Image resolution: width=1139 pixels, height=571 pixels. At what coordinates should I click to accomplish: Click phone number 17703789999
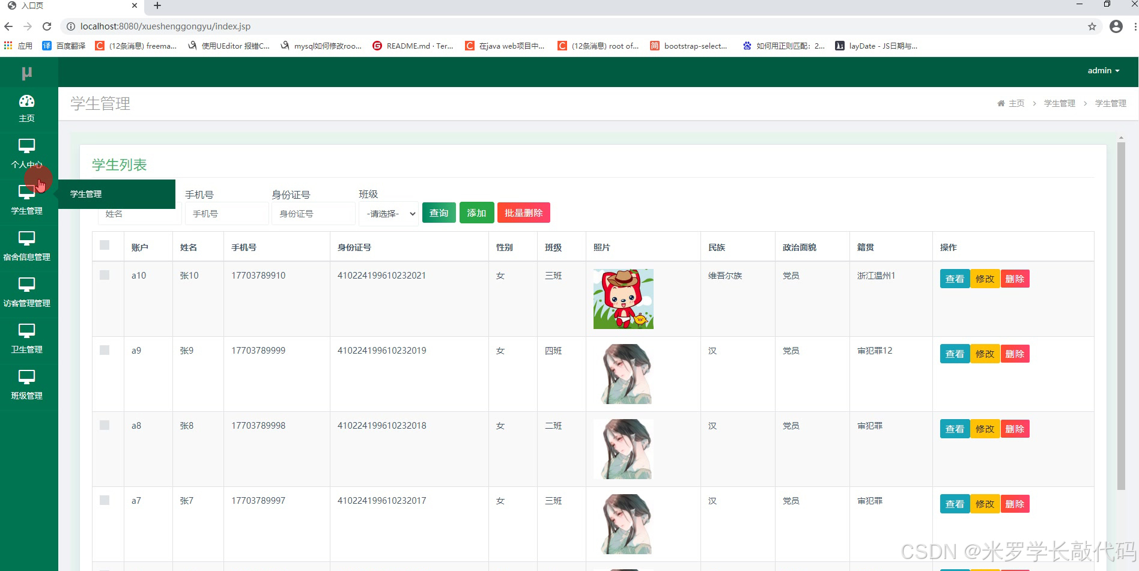(x=258, y=351)
